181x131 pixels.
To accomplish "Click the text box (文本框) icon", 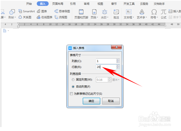I will click(x=129, y=12).
